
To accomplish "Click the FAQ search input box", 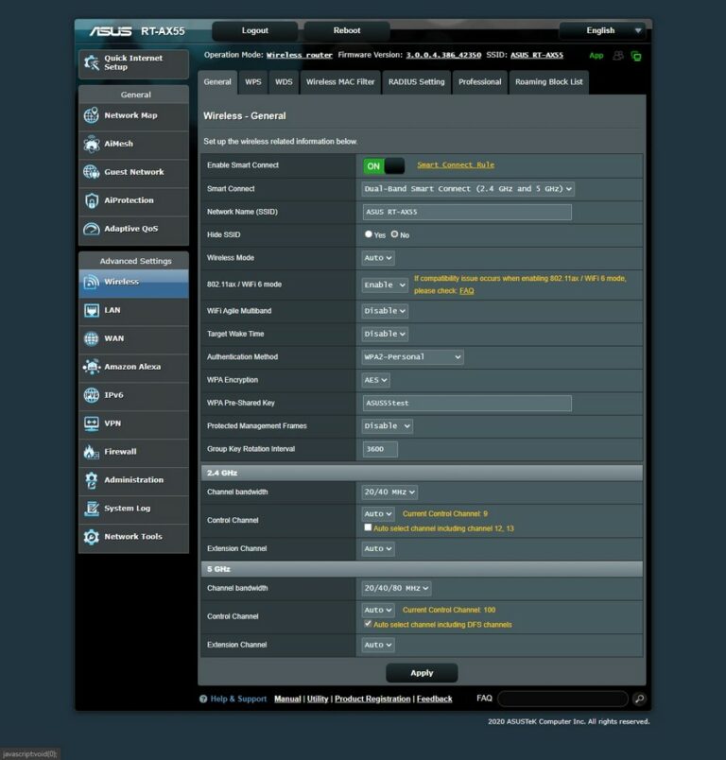I will click(x=563, y=699).
